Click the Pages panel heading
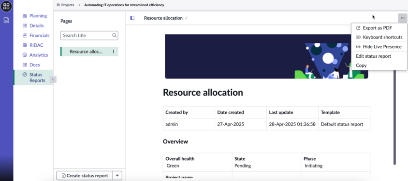 coord(66,21)
